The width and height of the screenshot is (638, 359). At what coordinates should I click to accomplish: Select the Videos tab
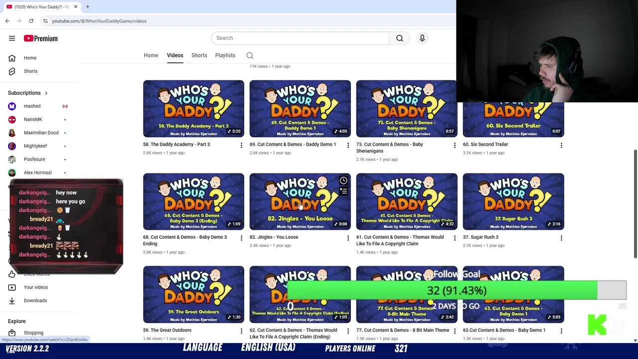[x=175, y=55]
